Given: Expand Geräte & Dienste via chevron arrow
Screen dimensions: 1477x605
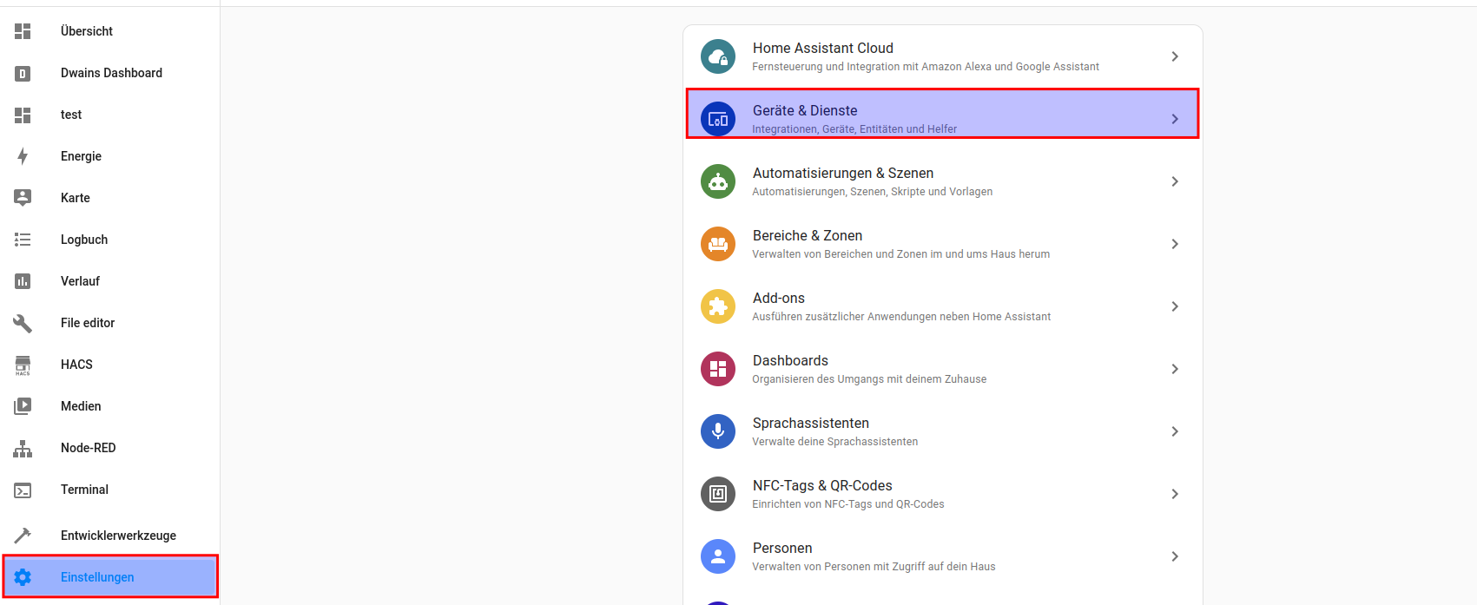Looking at the screenshot, I should point(1174,119).
